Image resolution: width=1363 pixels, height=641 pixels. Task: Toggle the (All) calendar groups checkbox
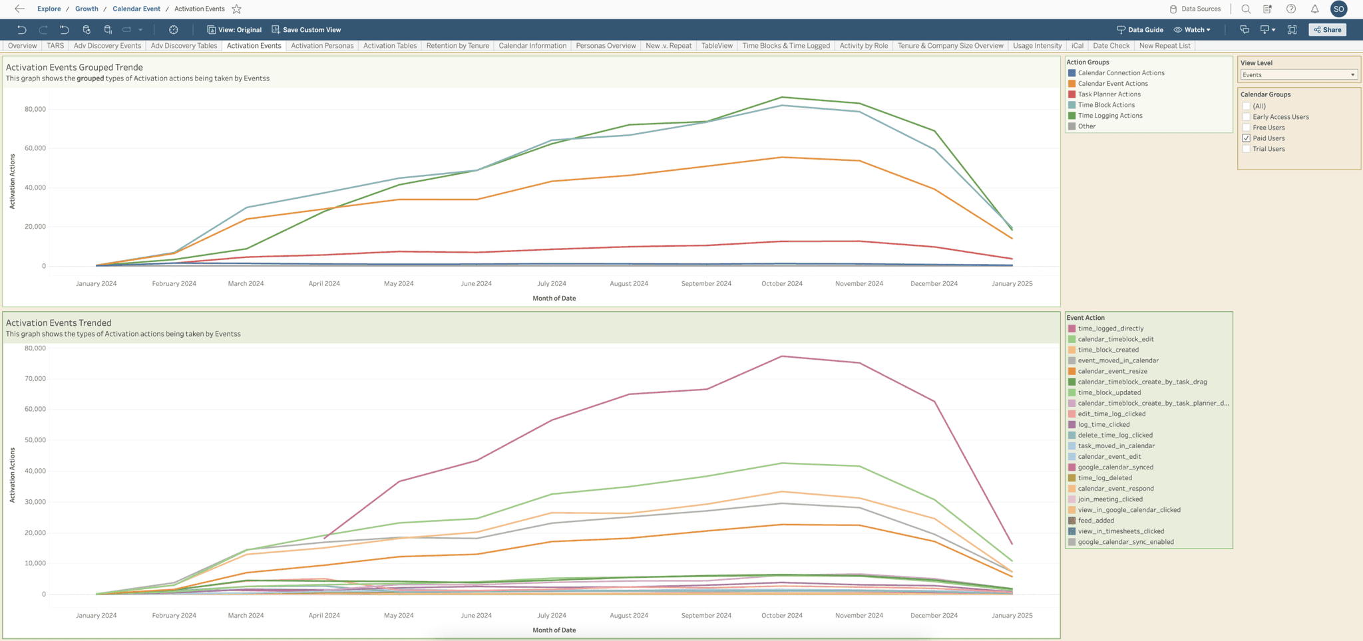(1247, 106)
